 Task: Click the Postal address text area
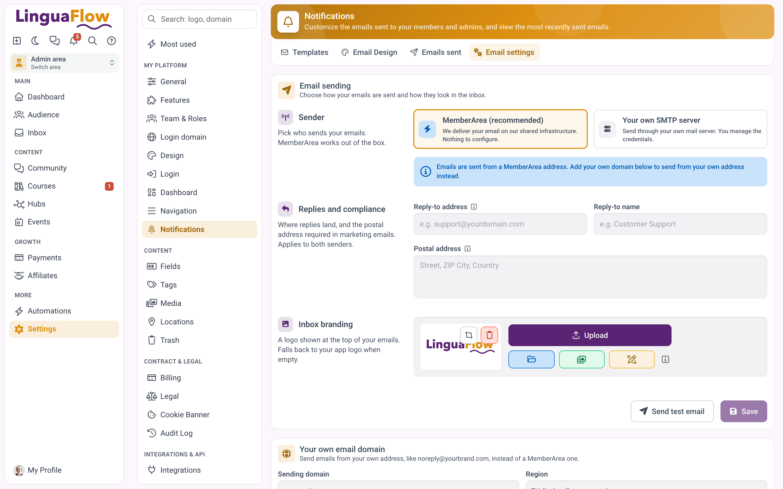[x=590, y=277]
